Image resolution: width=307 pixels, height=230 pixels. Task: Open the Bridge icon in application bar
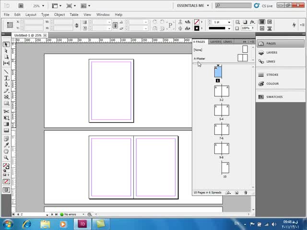coord(21,6)
